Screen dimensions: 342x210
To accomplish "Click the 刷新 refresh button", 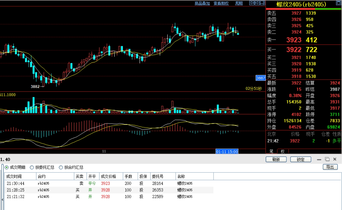I will point(276,159).
